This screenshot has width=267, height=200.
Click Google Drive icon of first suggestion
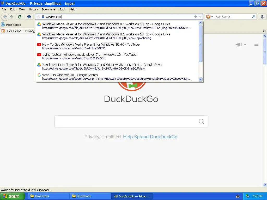point(39,24)
